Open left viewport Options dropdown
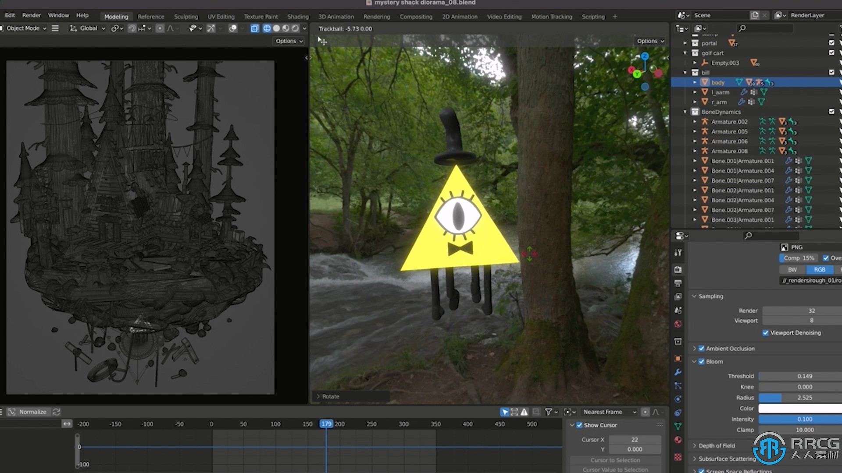This screenshot has height=473, width=842. click(x=289, y=41)
